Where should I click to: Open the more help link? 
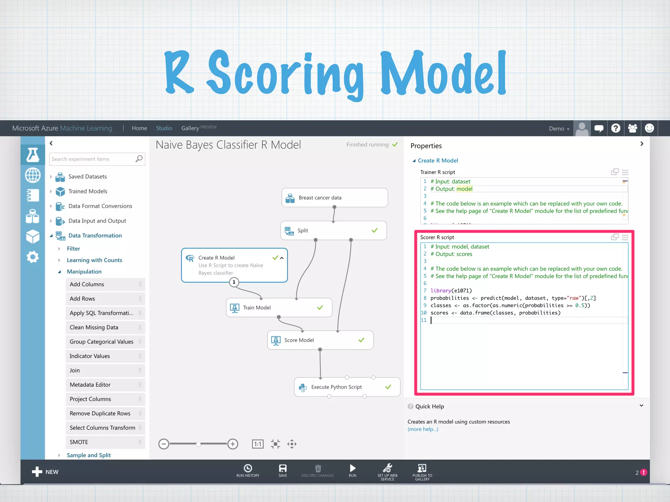click(x=423, y=429)
